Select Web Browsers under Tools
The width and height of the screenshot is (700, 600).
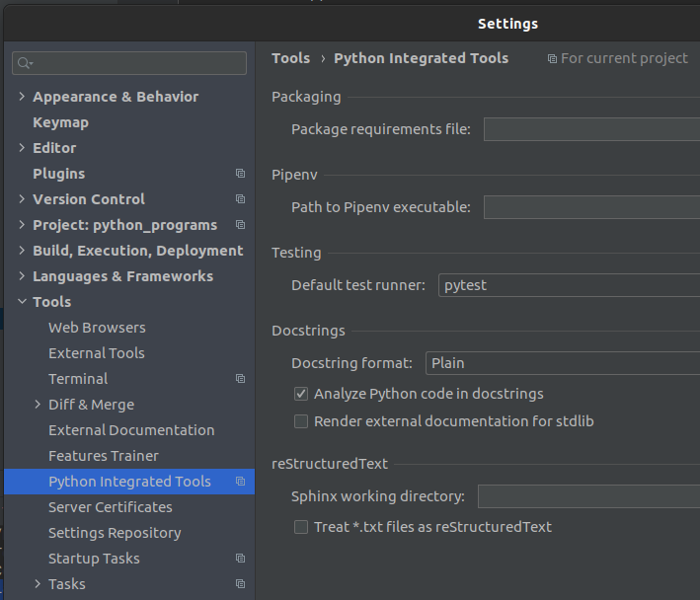pyautogui.click(x=97, y=328)
